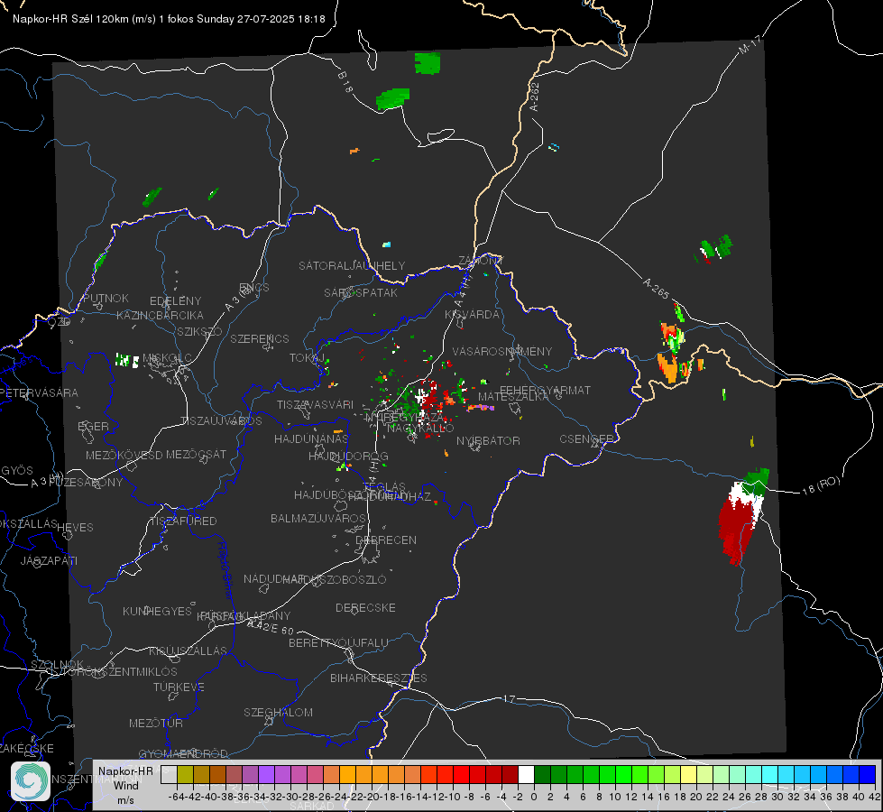Select the MISKOLC label on the map
The image size is (883, 812).
(x=167, y=358)
